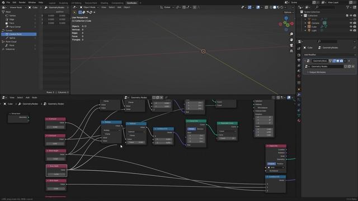Select rendered viewport shading
This screenshot has width=358, height=201.
pyautogui.click(x=282, y=7)
